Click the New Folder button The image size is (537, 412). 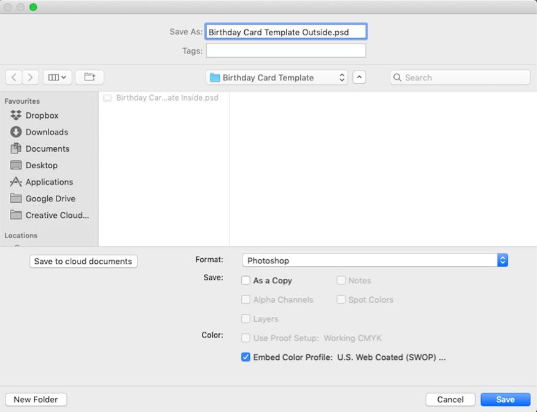(36, 400)
